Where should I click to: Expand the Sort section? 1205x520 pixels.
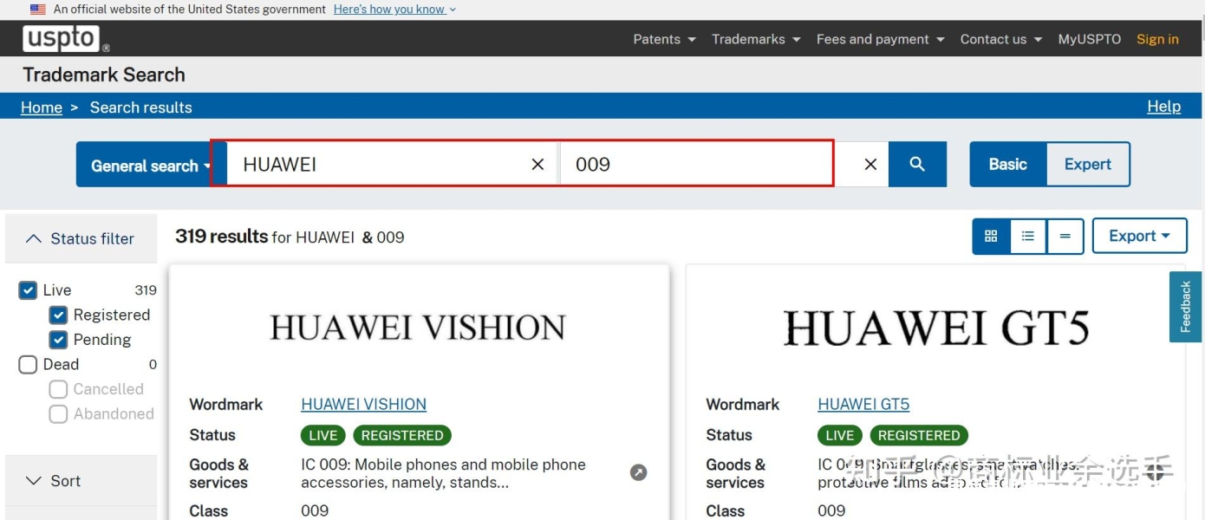pyautogui.click(x=81, y=481)
